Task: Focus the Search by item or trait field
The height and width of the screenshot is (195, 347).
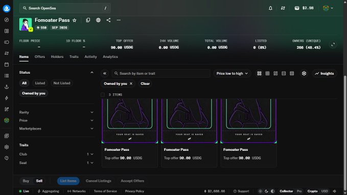Action: (x=161, y=74)
